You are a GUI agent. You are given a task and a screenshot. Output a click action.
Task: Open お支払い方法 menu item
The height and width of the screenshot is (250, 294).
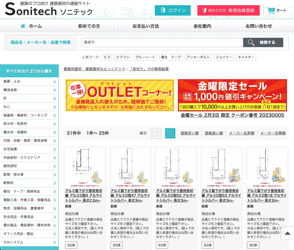tap(146, 26)
